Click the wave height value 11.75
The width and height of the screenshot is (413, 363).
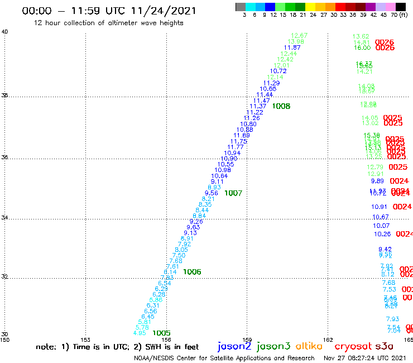pos(239,141)
